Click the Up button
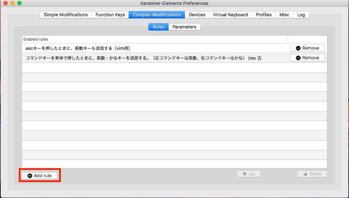The height and width of the screenshot is (198, 349). click(249, 174)
